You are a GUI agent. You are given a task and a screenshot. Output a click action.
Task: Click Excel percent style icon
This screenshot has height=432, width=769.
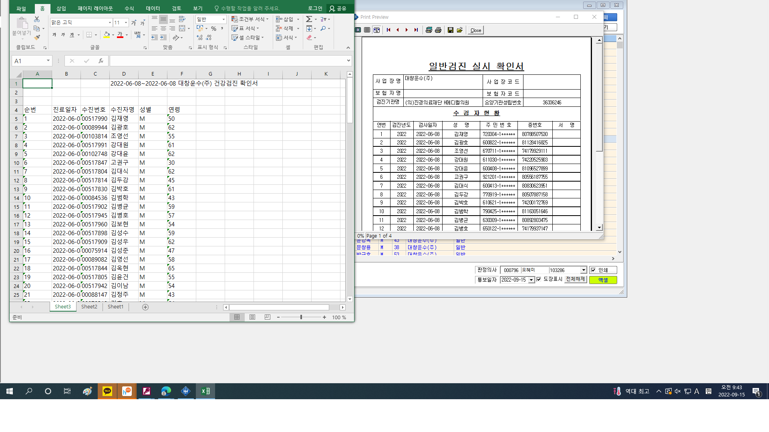pyautogui.click(x=213, y=28)
